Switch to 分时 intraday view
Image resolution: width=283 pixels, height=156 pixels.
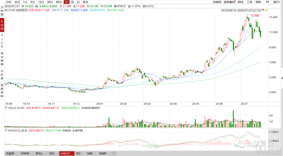point(8,2)
